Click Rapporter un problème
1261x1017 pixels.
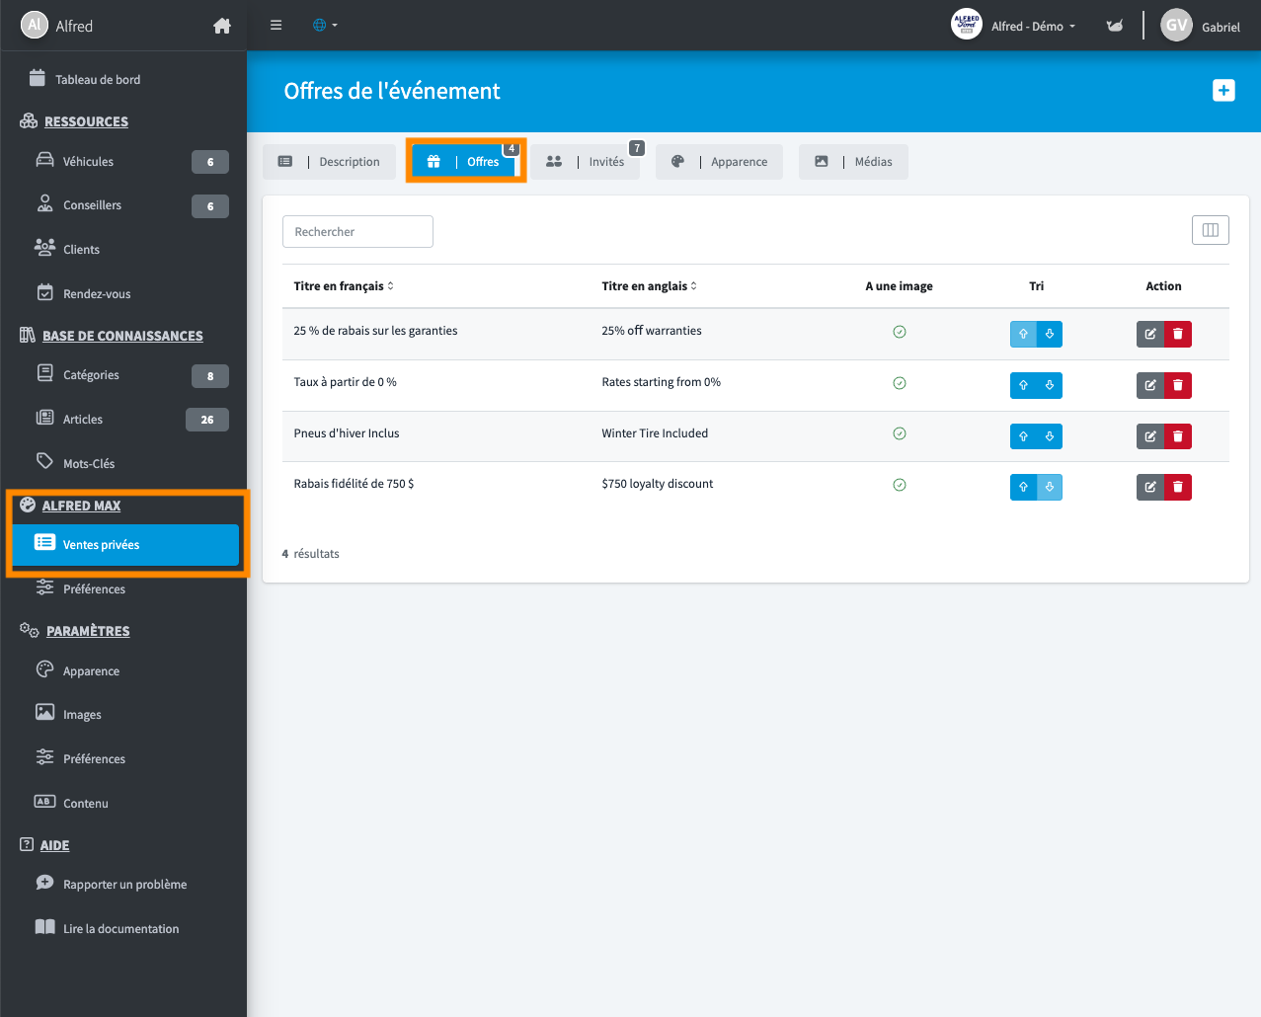pyautogui.click(x=123, y=885)
